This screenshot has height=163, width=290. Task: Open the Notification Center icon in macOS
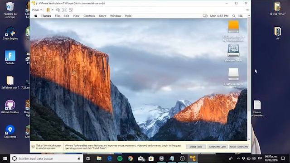pos(241,16)
